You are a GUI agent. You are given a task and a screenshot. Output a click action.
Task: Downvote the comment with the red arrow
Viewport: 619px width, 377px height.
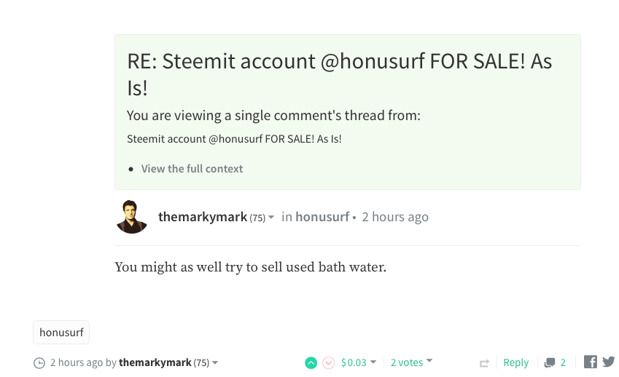tap(328, 362)
